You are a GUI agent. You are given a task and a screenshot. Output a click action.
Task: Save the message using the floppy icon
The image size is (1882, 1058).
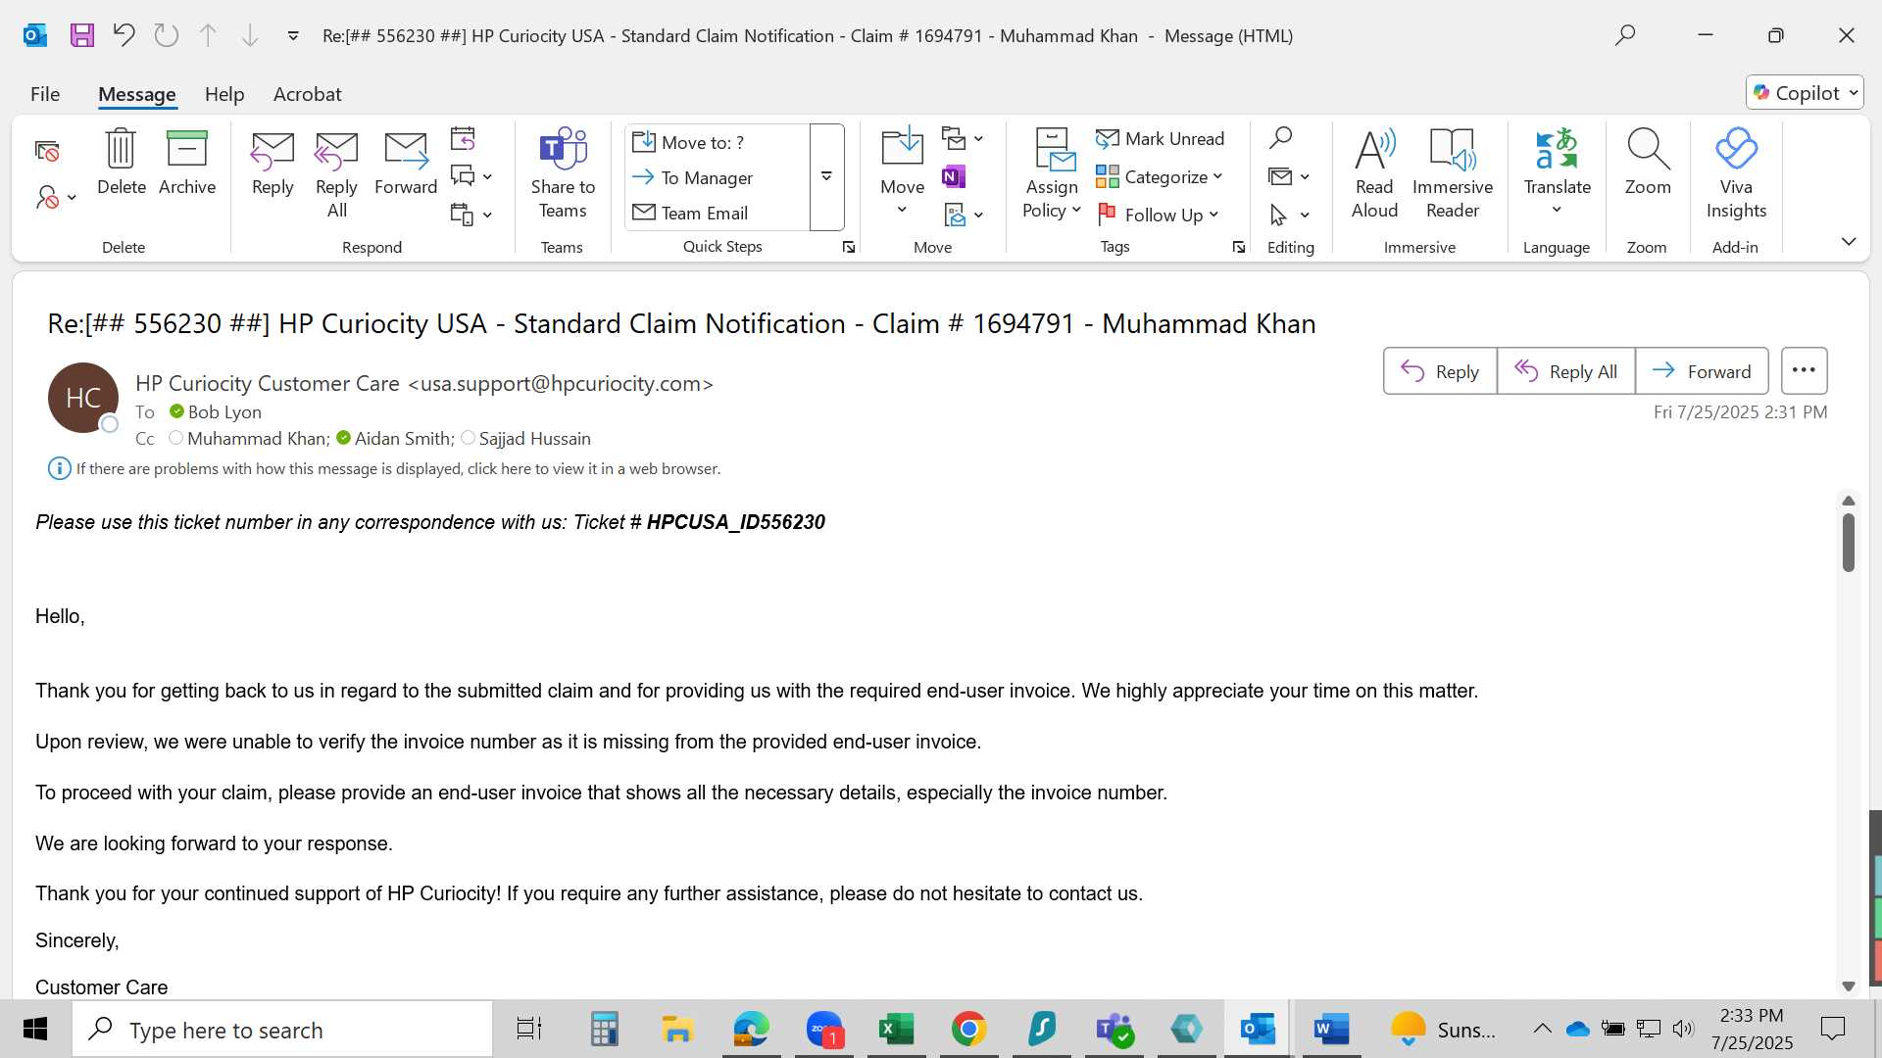tap(82, 35)
